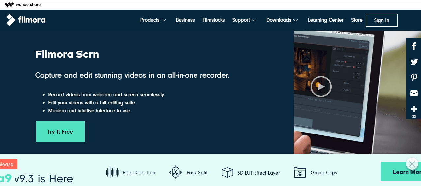Open more share options plus icon
This screenshot has height=186, width=421.
coord(414,109)
